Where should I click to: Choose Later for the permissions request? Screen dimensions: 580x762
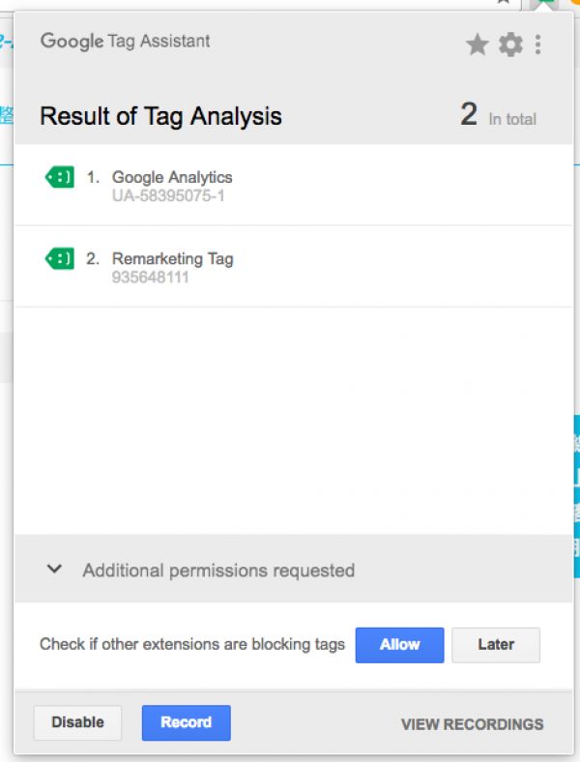tap(496, 645)
